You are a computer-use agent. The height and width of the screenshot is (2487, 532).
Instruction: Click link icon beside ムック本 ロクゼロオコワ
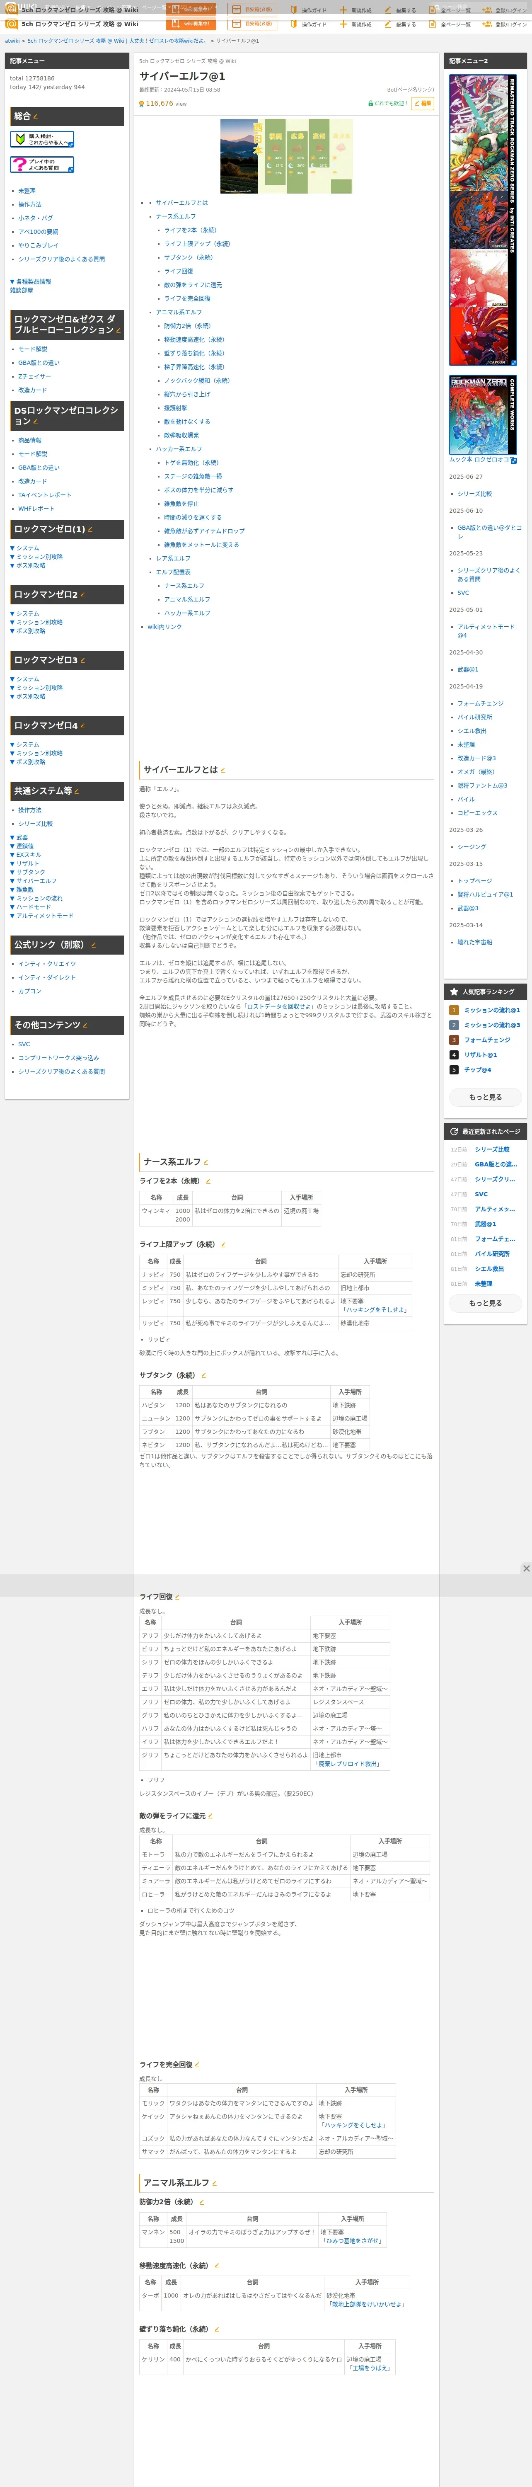[514, 461]
